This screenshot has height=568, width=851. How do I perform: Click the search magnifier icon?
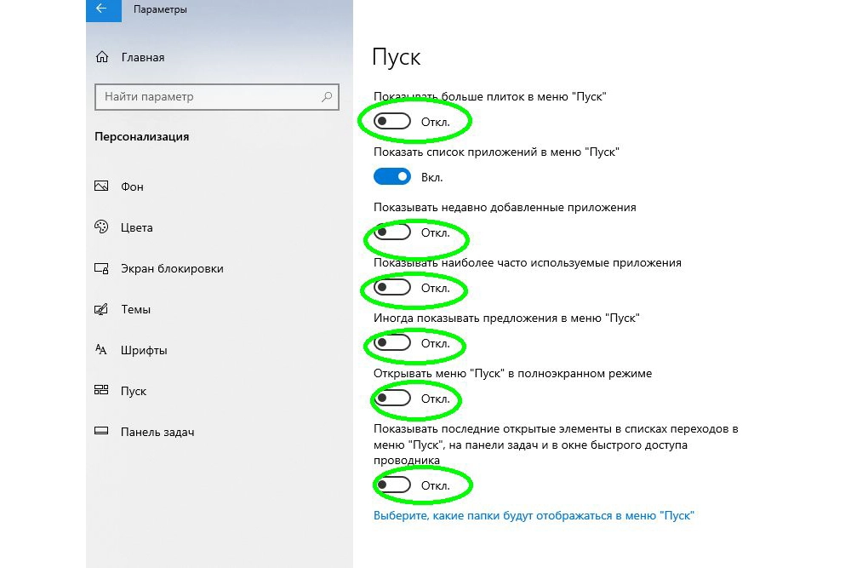[x=327, y=97]
